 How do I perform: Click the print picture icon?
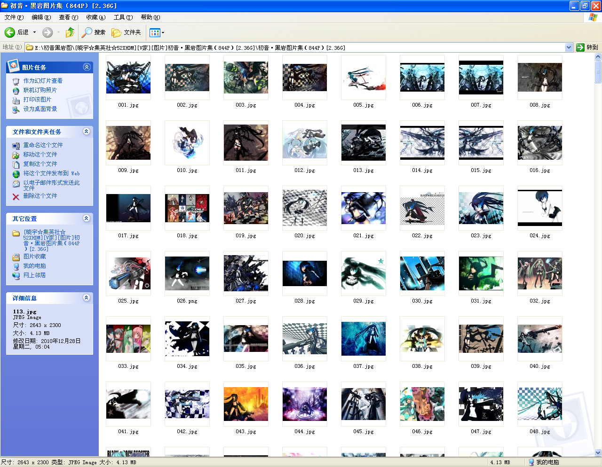pos(16,100)
